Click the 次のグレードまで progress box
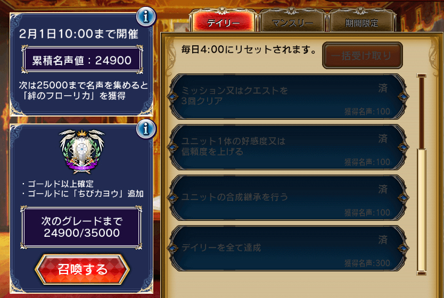This screenshot has height=298, width=444. (x=82, y=227)
